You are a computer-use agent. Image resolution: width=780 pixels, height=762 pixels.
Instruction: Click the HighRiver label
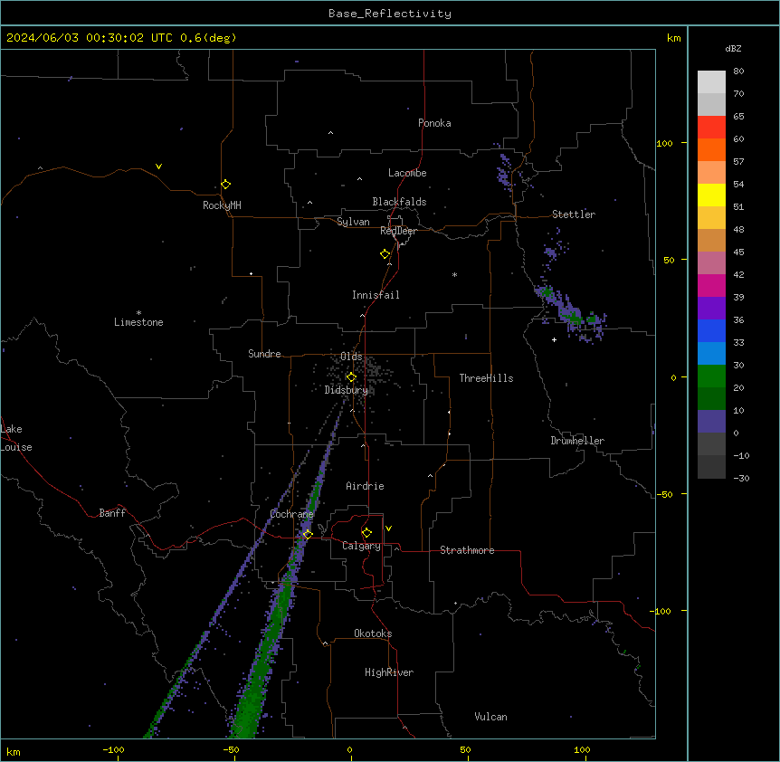coord(389,672)
